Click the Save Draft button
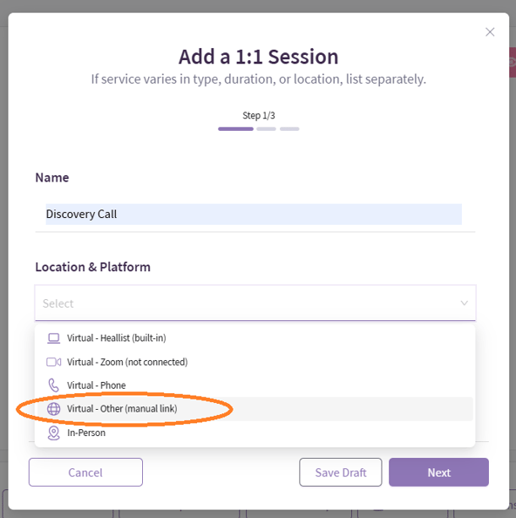Screen dimensions: 516x518 coord(341,472)
